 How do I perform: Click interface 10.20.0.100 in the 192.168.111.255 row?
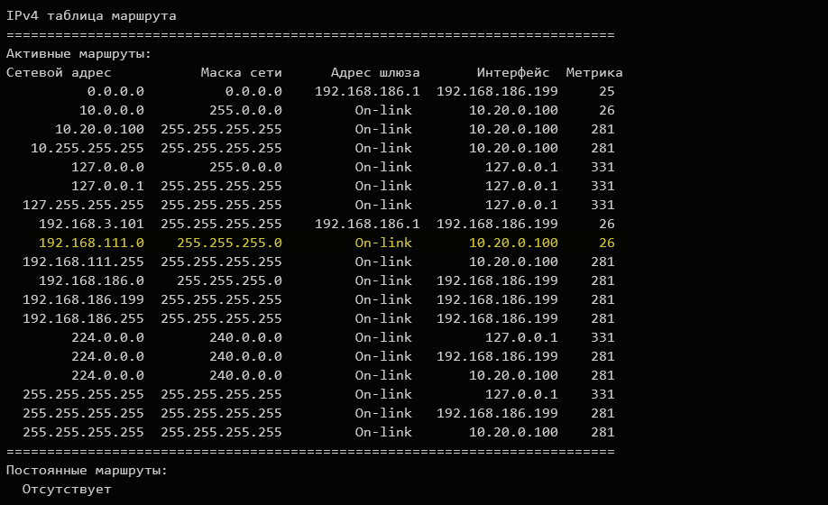pos(513,262)
